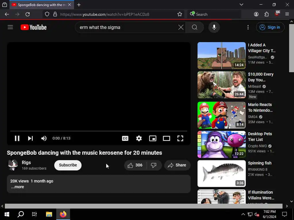Show hidden system tray icons
This screenshot has width=294, height=220.
pyautogui.click(x=243, y=214)
